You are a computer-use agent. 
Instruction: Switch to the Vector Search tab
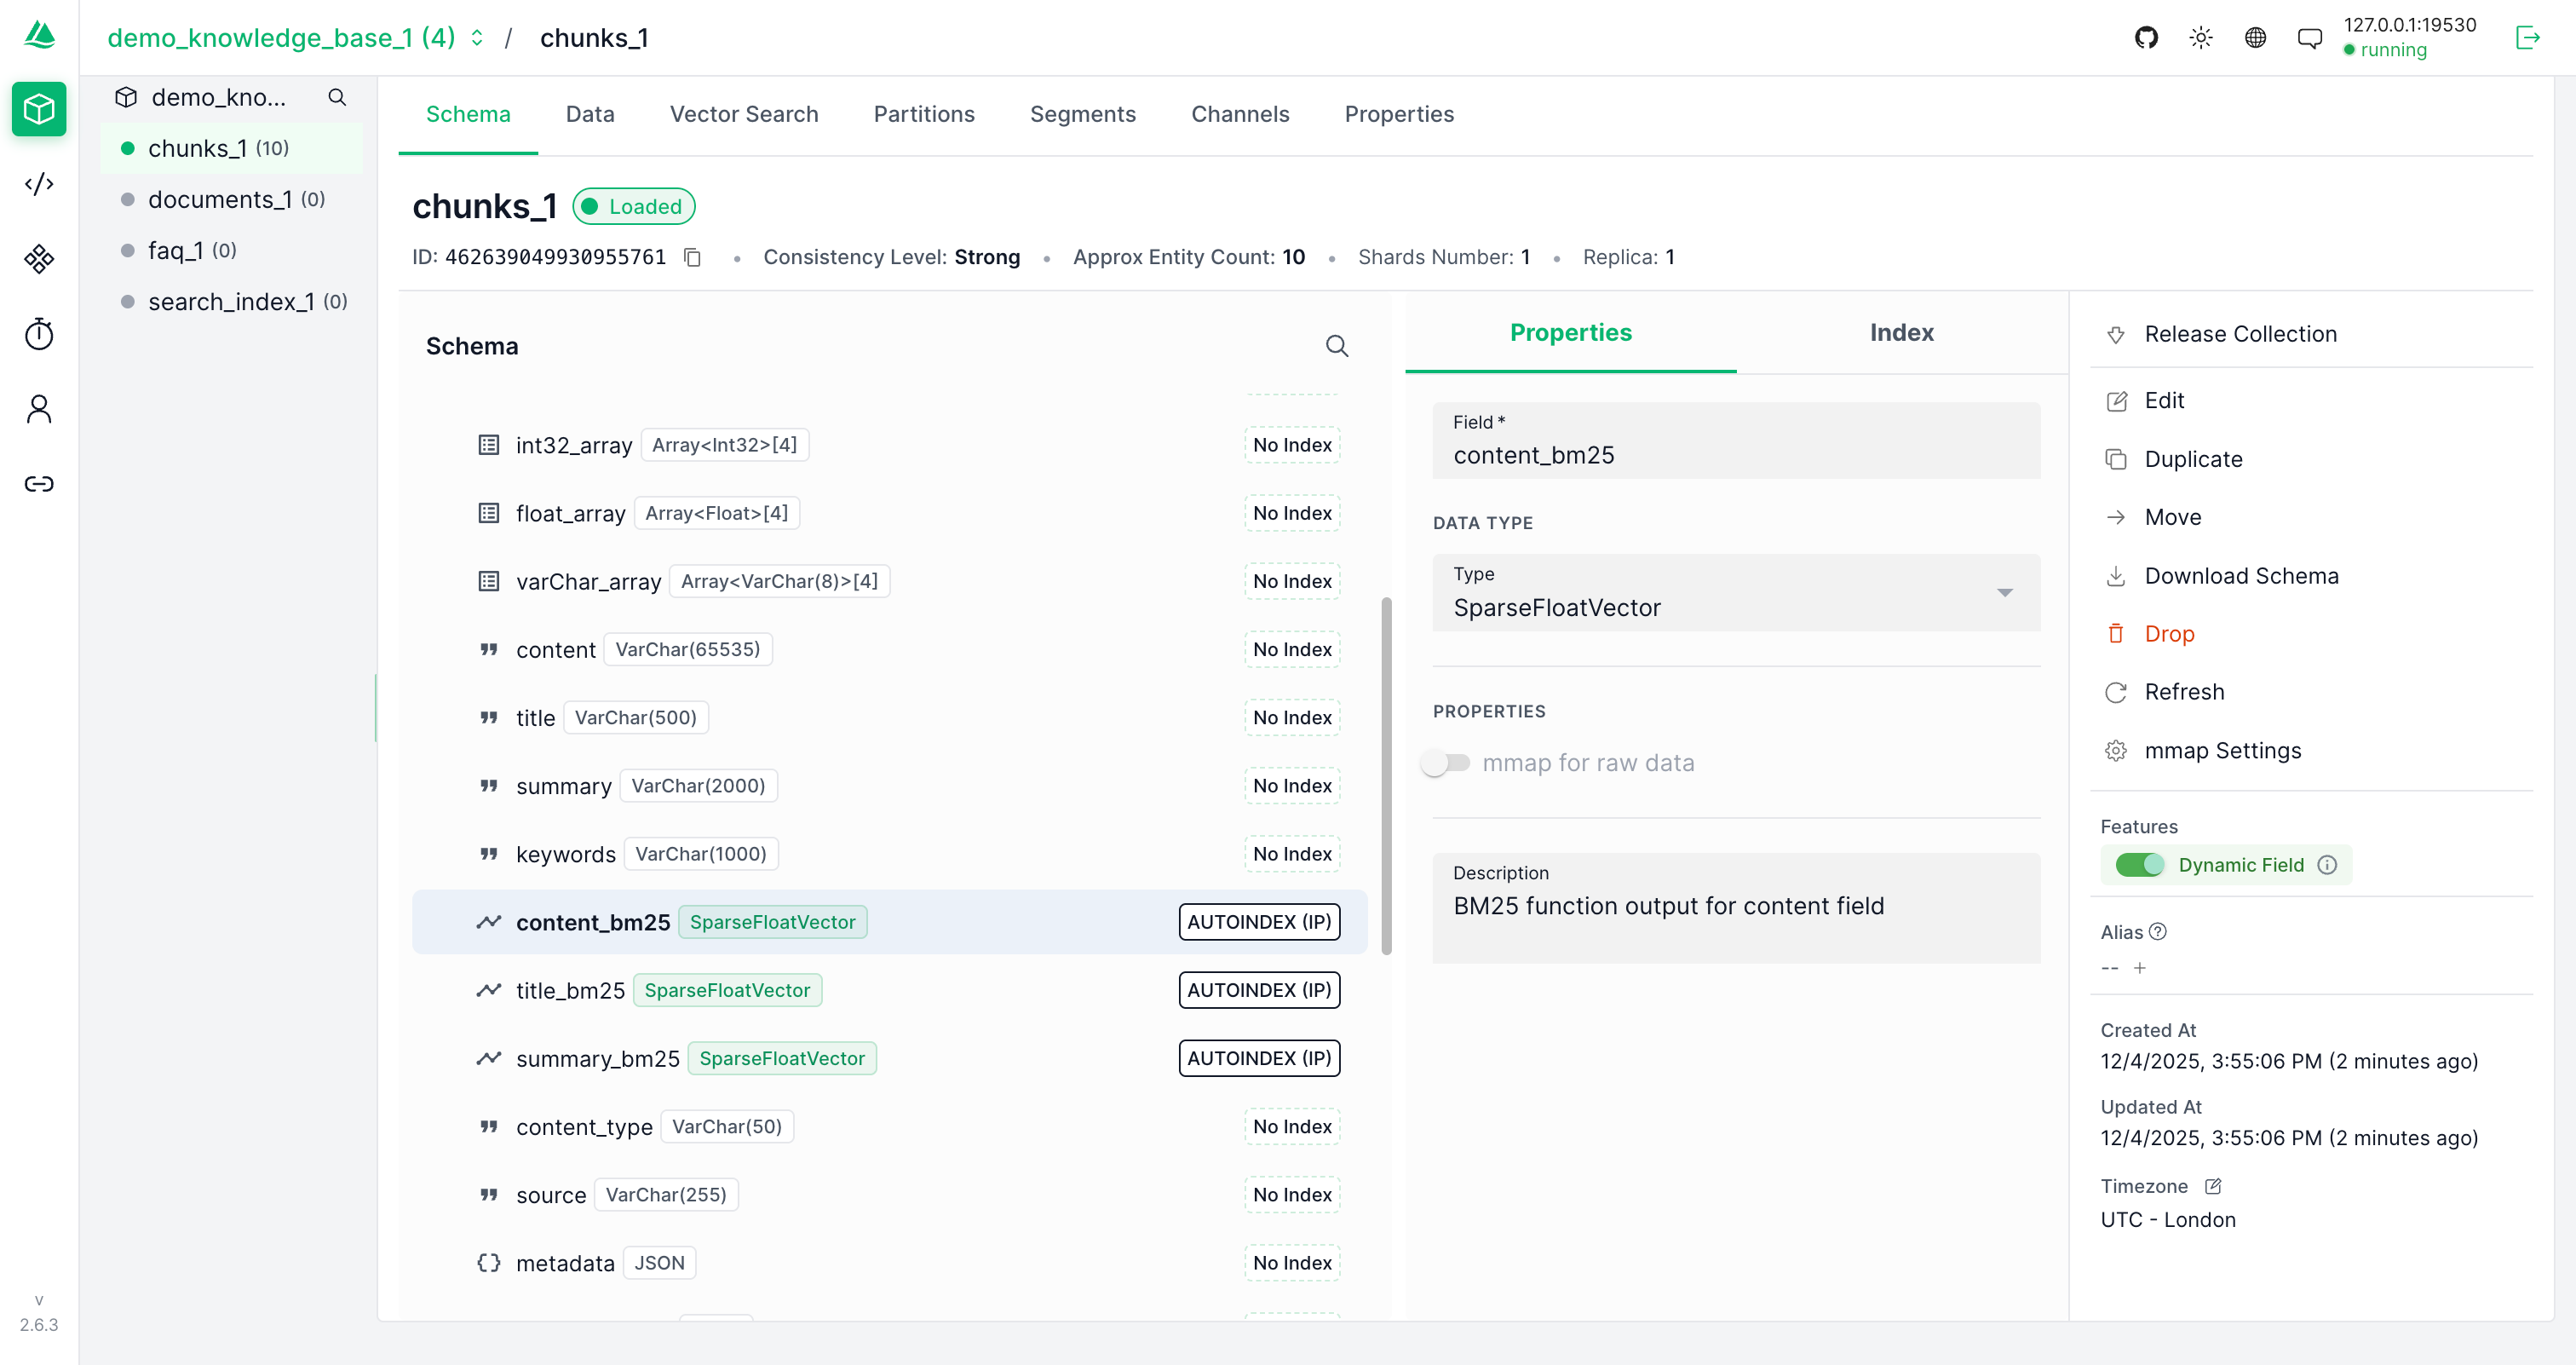tap(744, 114)
